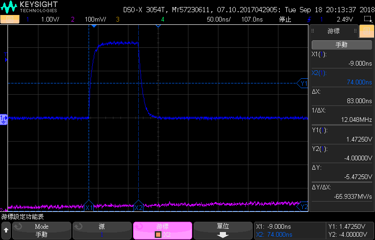Click the 50.00ns/ timebase readout
Viewport: 375px width, 240px height.
coord(218,19)
